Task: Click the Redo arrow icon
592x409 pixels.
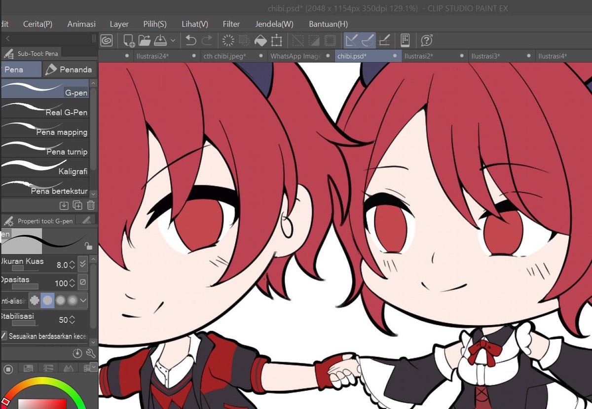Action: [x=208, y=40]
